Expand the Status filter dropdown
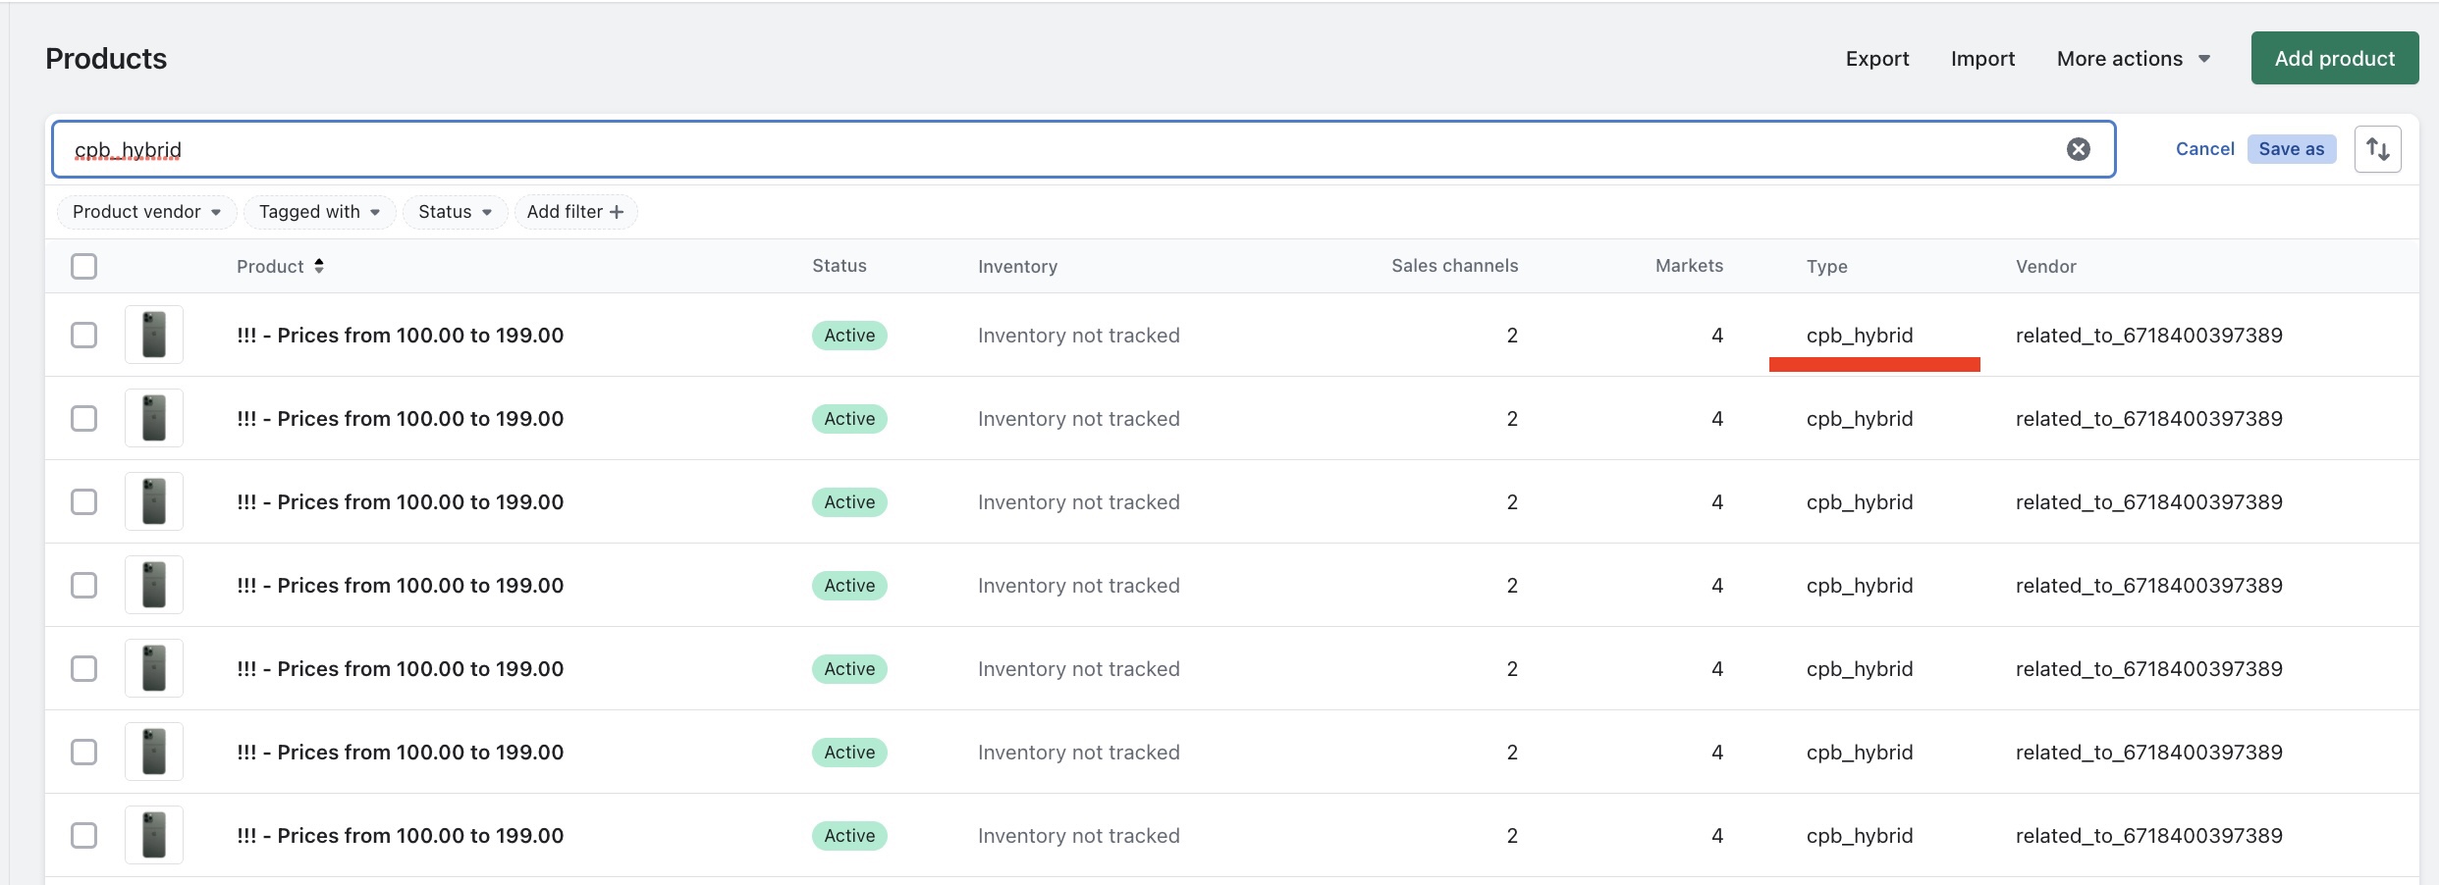 pos(454,212)
